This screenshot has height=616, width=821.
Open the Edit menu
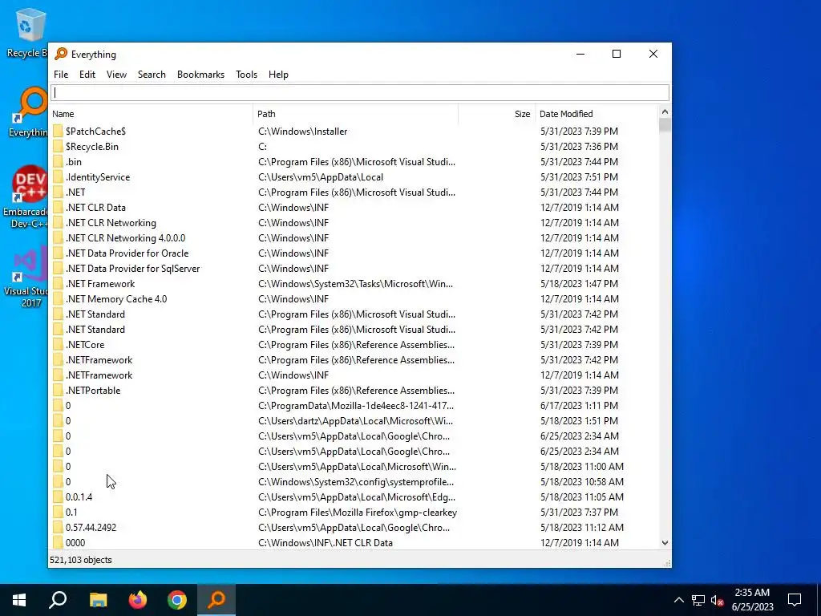pyautogui.click(x=87, y=75)
